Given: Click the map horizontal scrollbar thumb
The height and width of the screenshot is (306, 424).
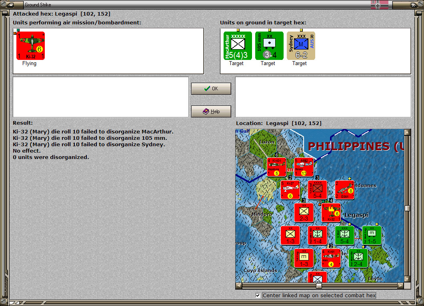Looking at the screenshot, I should point(319,286).
